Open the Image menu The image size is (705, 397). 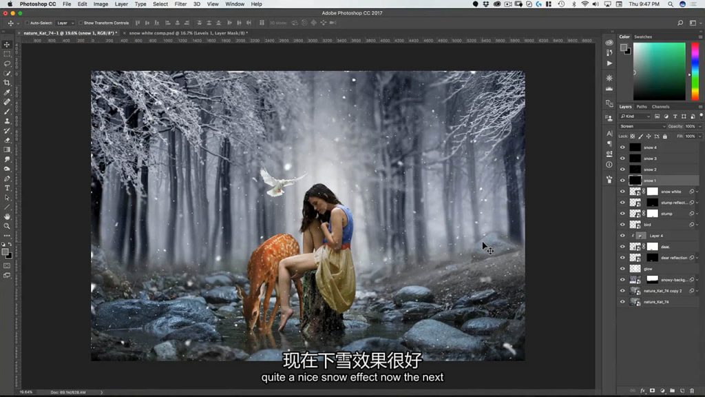[x=101, y=4]
